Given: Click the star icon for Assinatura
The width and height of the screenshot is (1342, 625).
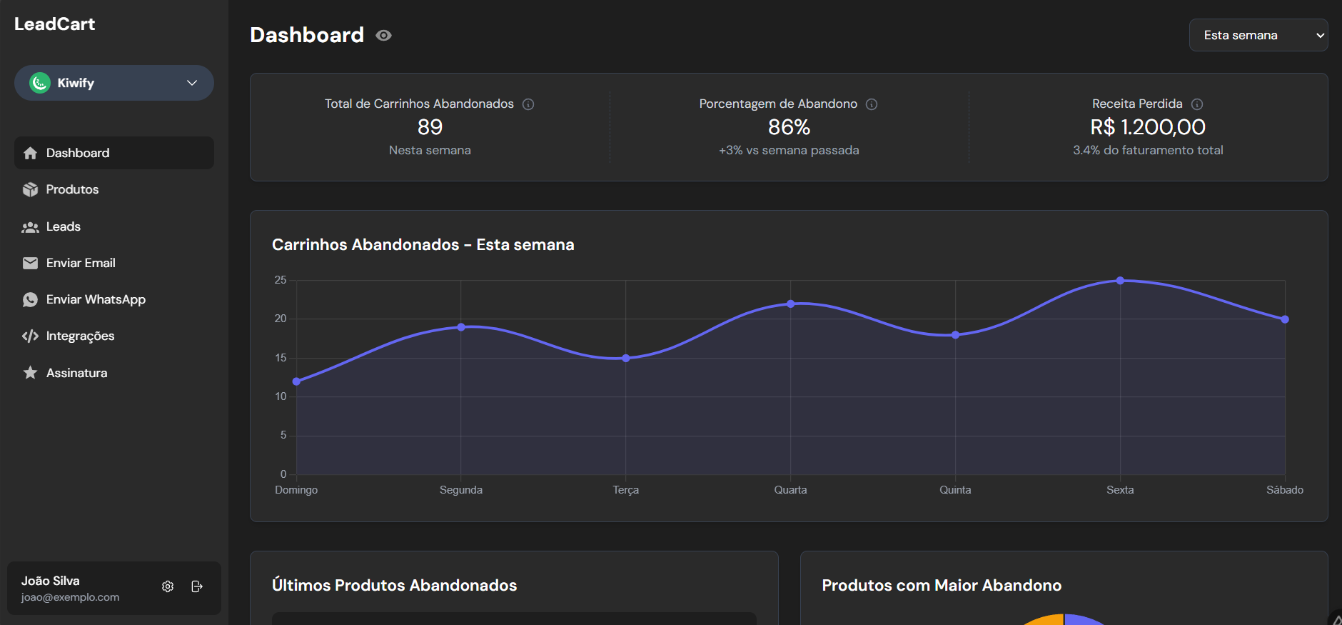Looking at the screenshot, I should pos(30,372).
